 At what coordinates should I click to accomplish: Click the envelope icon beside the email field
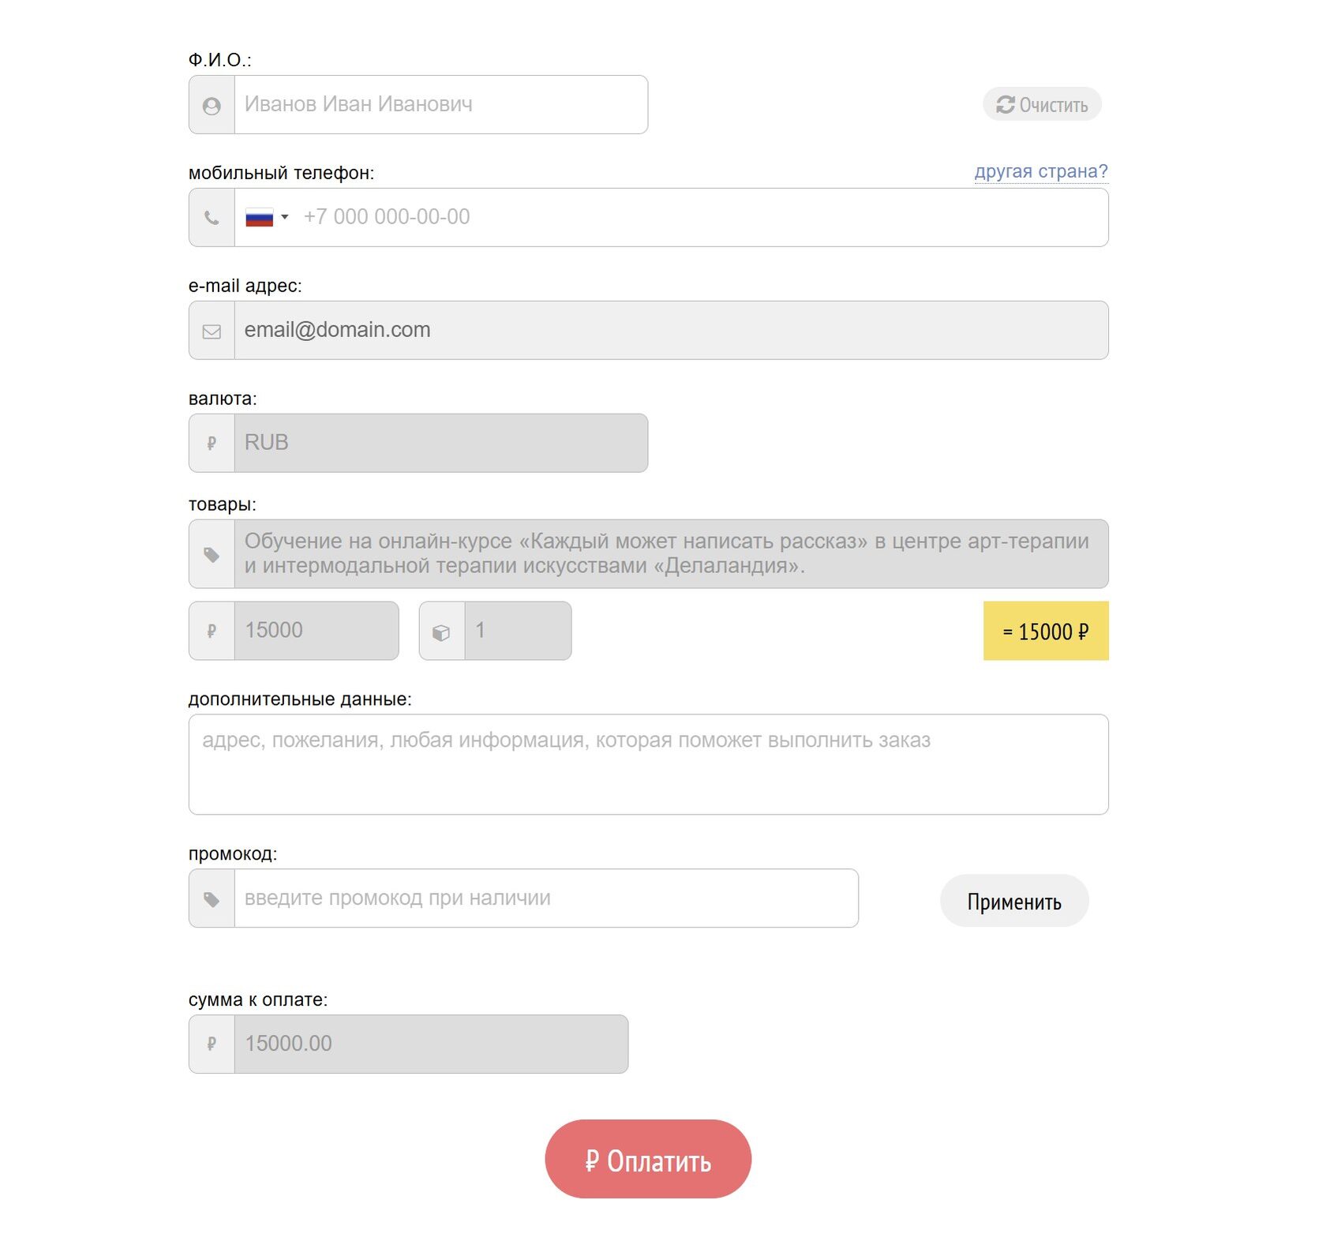212,331
